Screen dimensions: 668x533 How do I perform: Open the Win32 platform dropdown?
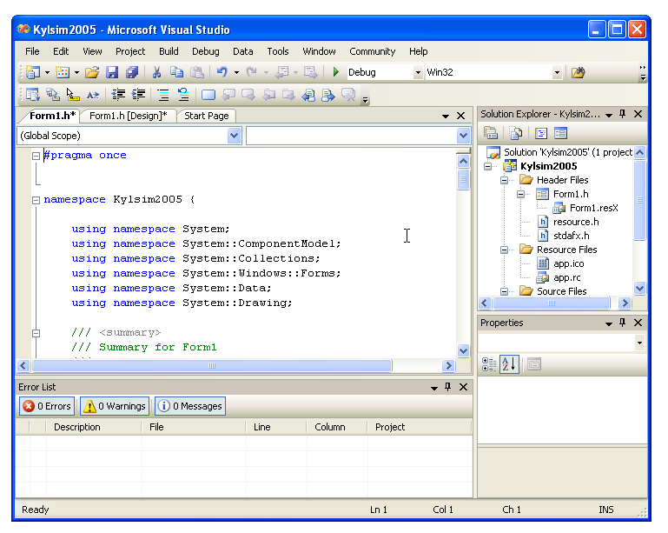pos(557,72)
